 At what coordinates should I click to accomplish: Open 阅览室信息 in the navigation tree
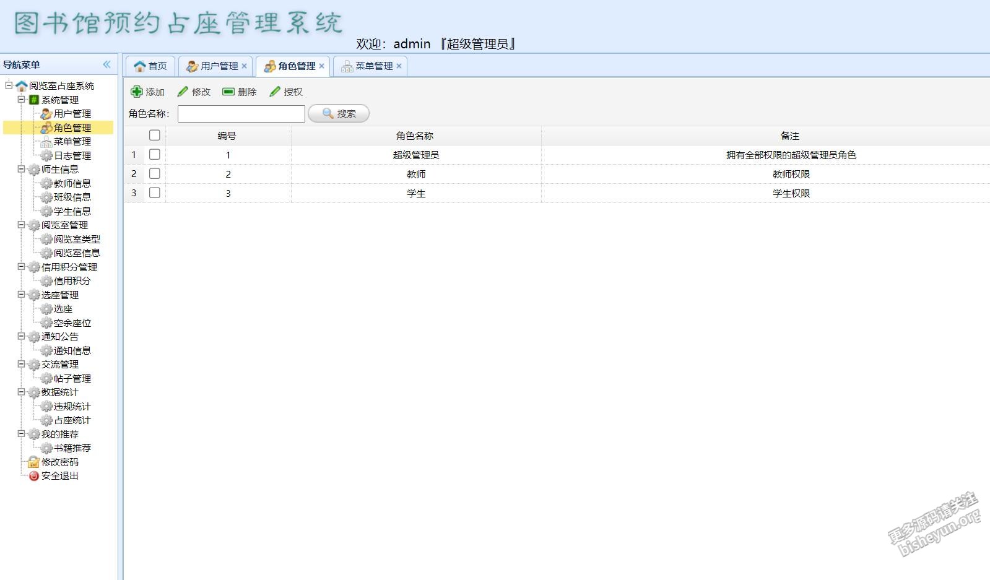tap(77, 253)
